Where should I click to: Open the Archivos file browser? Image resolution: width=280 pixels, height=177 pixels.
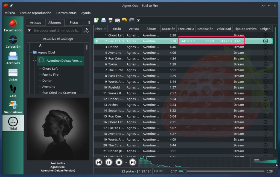pos(13,58)
